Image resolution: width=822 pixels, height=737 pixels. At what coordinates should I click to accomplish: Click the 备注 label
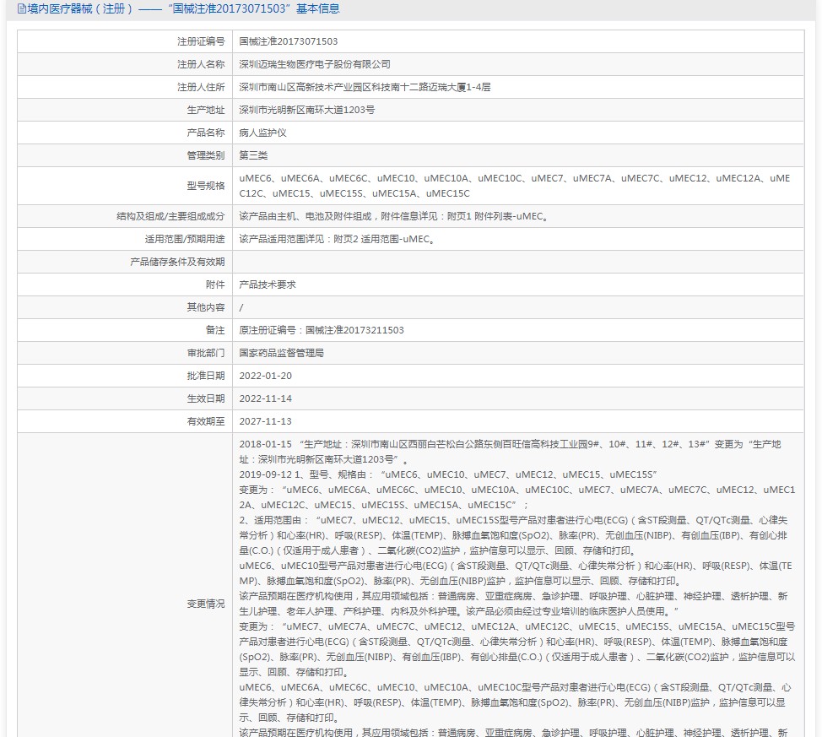[x=215, y=330]
